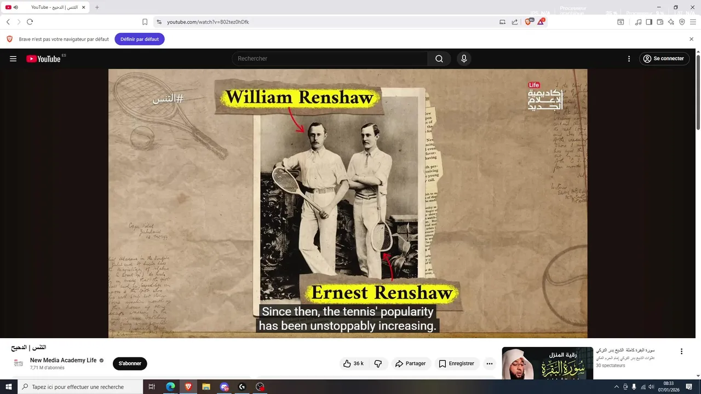The width and height of the screenshot is (701, 394).
Task: Launch Microsoft Edge from the taskbar
Action: pyautogui.click(x=170, y=387)
